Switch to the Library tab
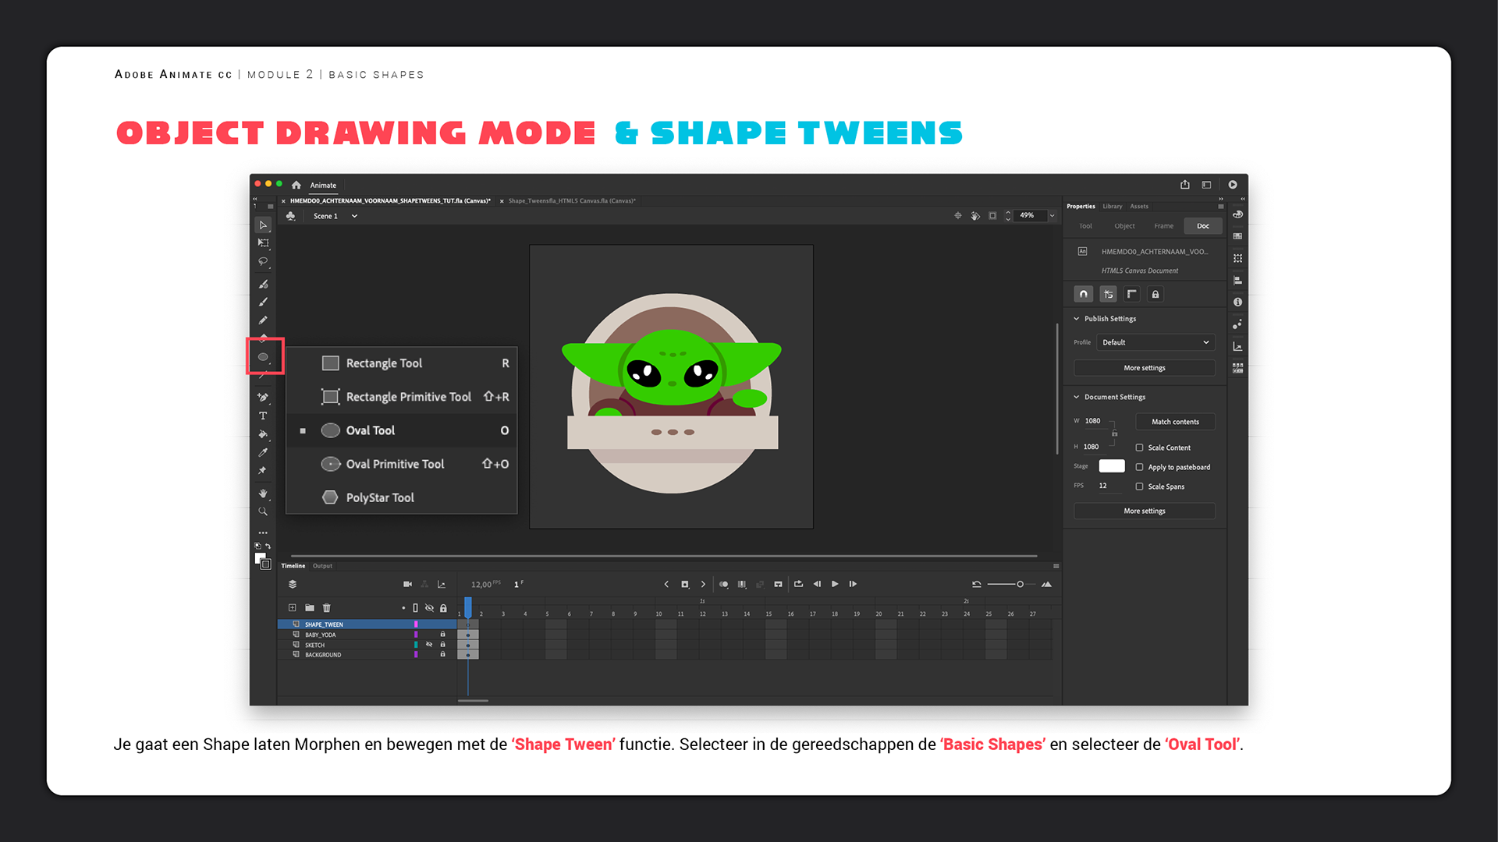Viewport: 1498px width, 842px height. (x=1112, y=207)
